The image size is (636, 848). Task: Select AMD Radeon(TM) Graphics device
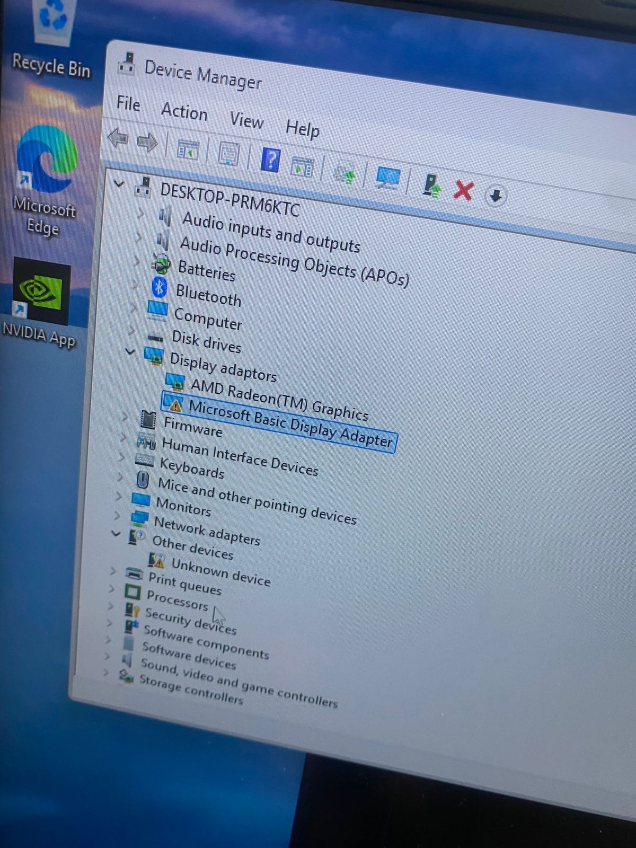tap(278, 399)
